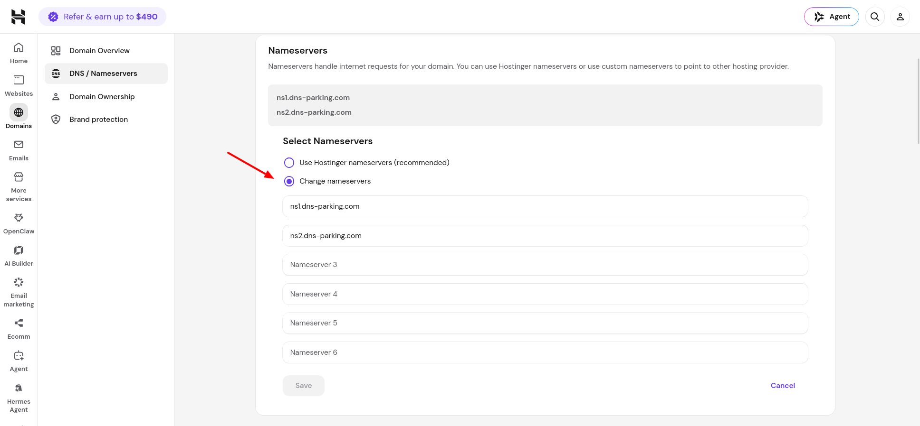Select Use Hostinger nameservers radio option

pos(289,163)
